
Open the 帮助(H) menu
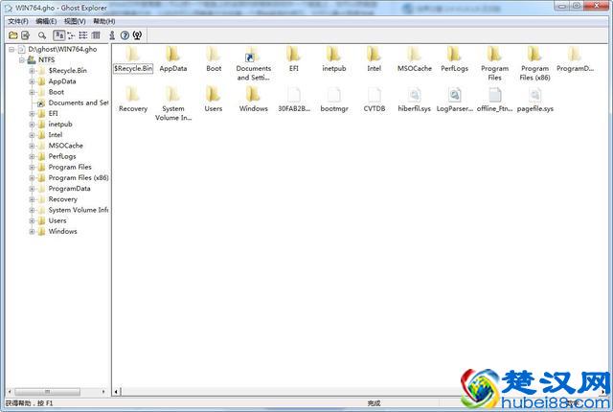(x=103, y=20)
